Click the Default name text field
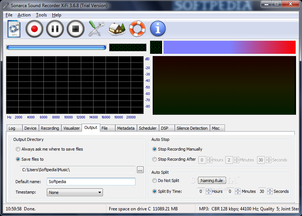 pyautogui.click(x=91, y=182)
